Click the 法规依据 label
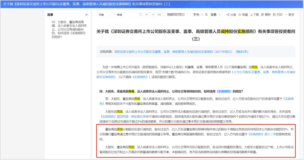This screenshot has width=304, height=160. [x=106, y=52]
